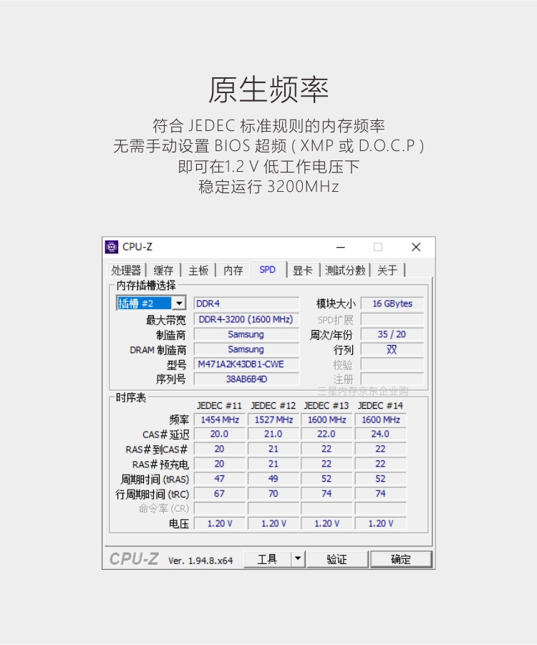Show the 显卡 tab
This screenshot has width=537, height=645.
302,270
